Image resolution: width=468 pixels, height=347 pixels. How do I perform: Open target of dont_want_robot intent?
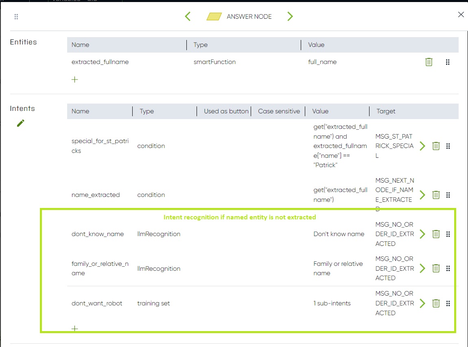point(422,303)
